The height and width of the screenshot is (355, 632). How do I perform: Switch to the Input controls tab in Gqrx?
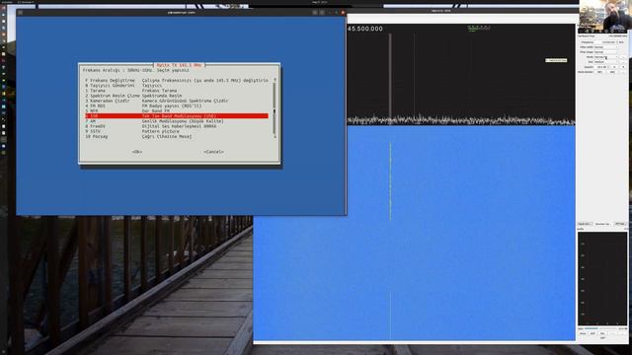(585, 224)
